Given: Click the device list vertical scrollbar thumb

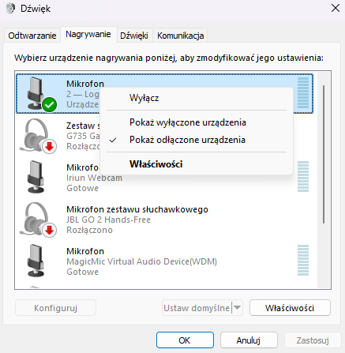Looking at the screenshot, I should (x=324, y=154).
